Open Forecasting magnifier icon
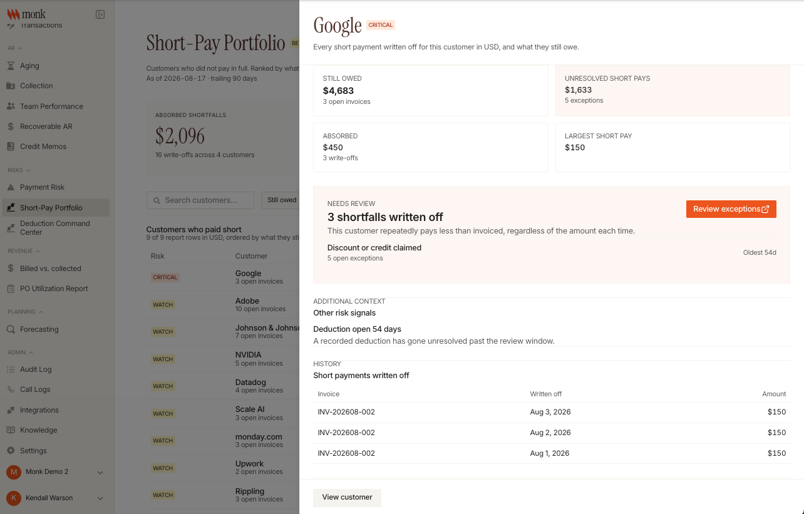This screenshot has width=804, height=514. coord(11,329)
